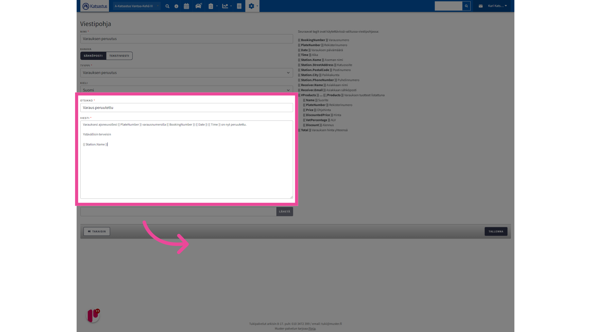
Task: Go back with Takaisin button
Action: click(x=97, y=231)
